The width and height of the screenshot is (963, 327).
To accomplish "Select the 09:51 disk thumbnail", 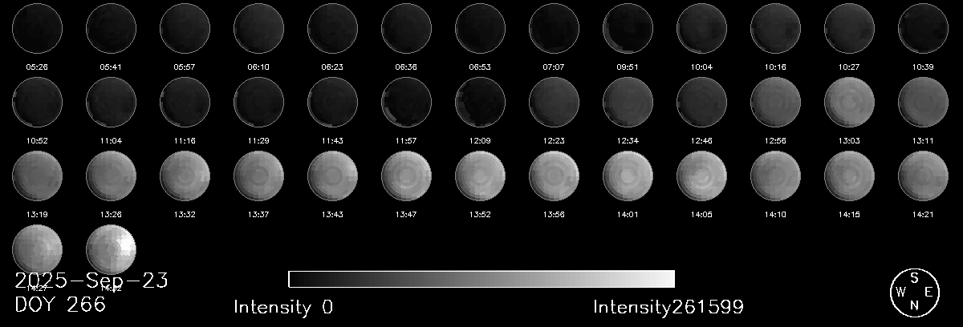I will coord(628,28).
